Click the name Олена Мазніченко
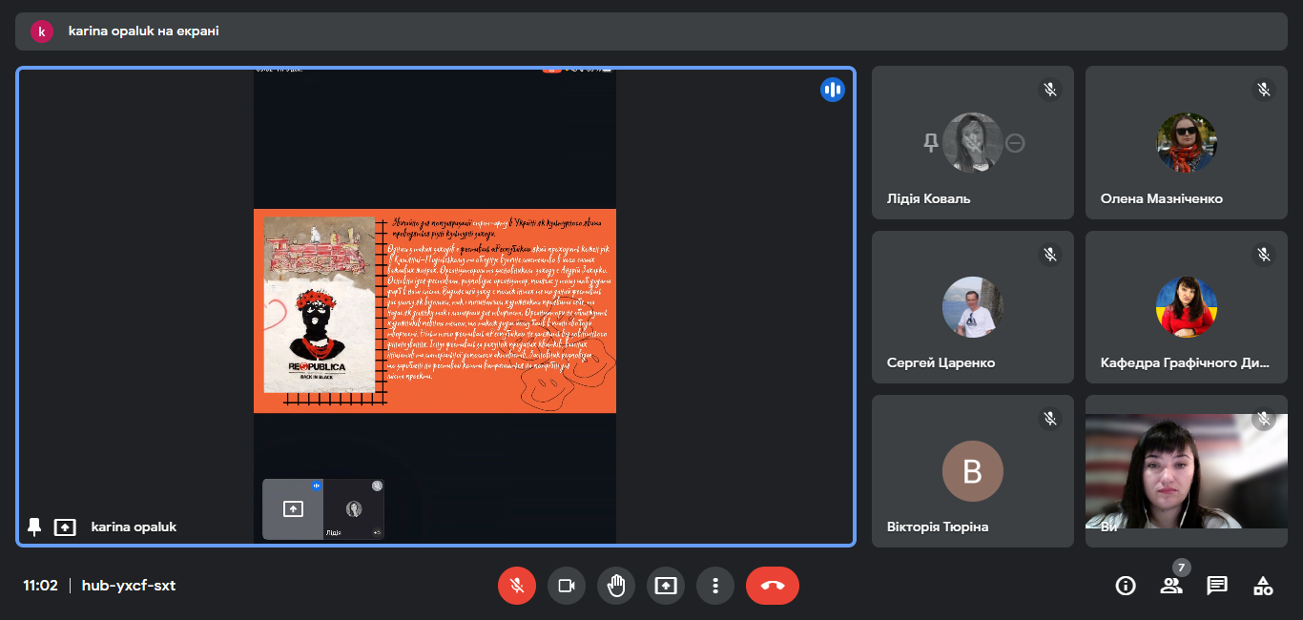 1162,198
